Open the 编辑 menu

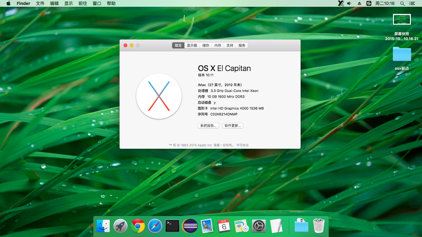[x=54, y=3]
